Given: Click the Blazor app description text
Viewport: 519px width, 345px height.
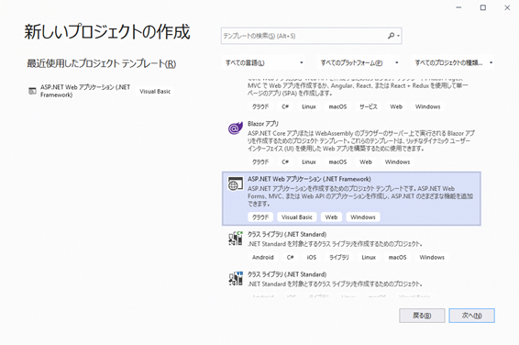Looking at the screenshot, I should click(x=361, y=141).
